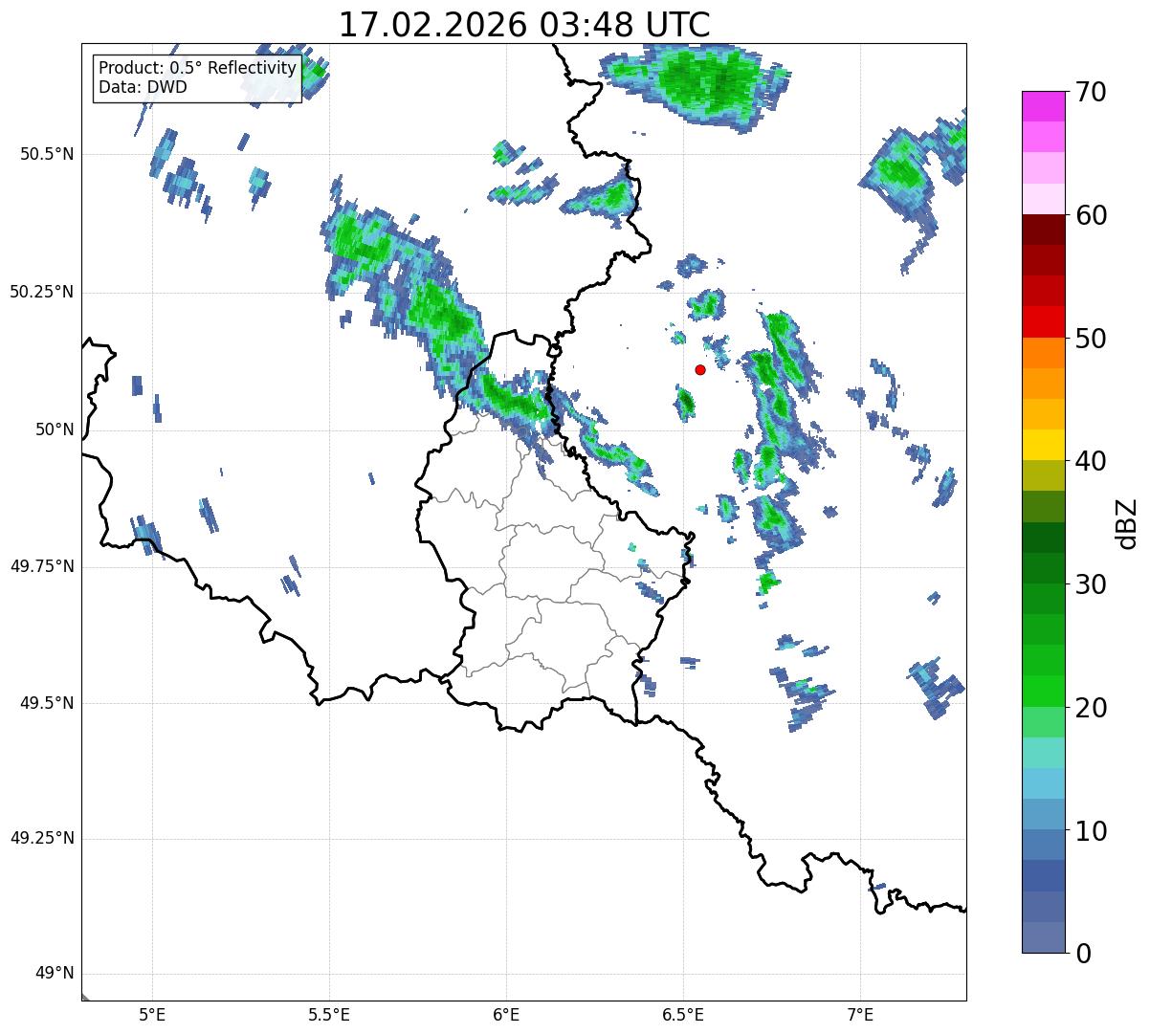Click the 5.5°E longitude tick label
This screenshot has height=1034, width=1150.
[329, 1014]
